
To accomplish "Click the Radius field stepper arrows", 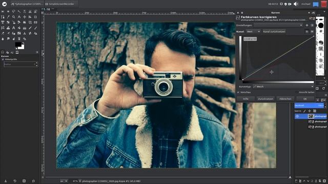I will [36, 64].
